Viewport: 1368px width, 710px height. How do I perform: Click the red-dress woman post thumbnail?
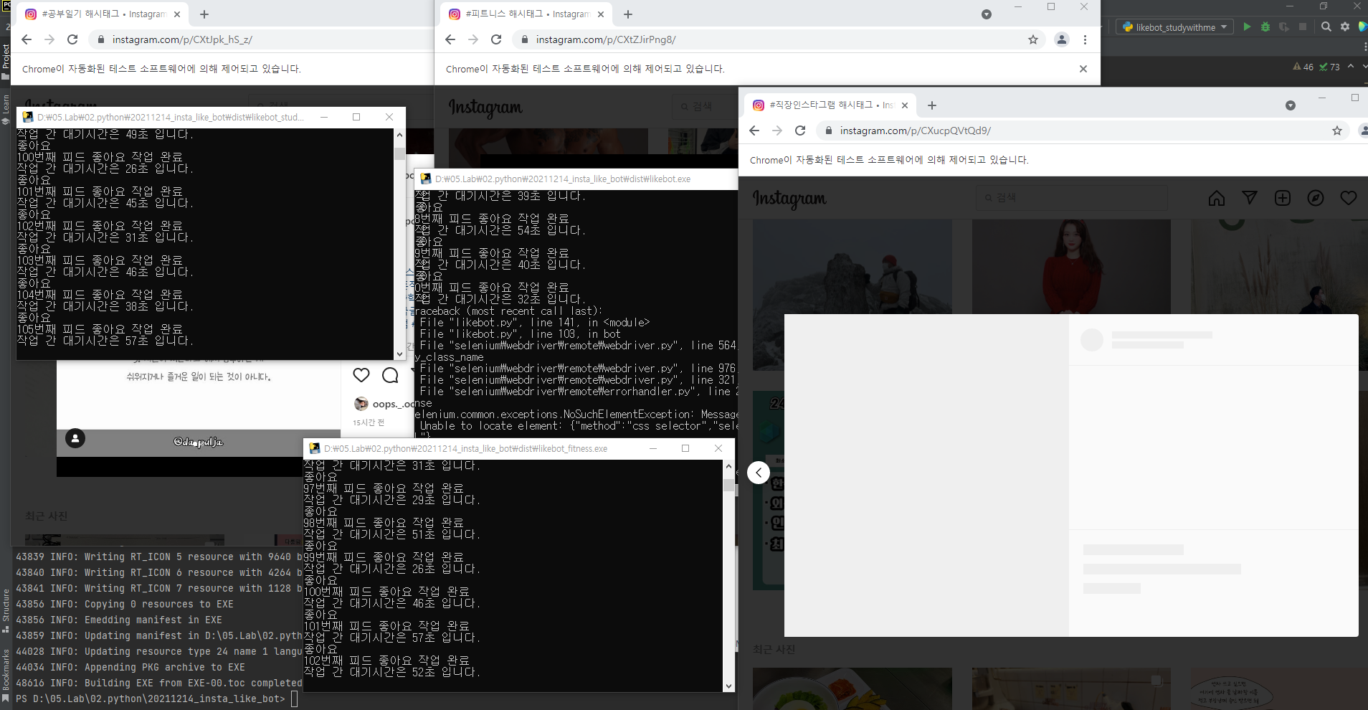point(1071,267)
